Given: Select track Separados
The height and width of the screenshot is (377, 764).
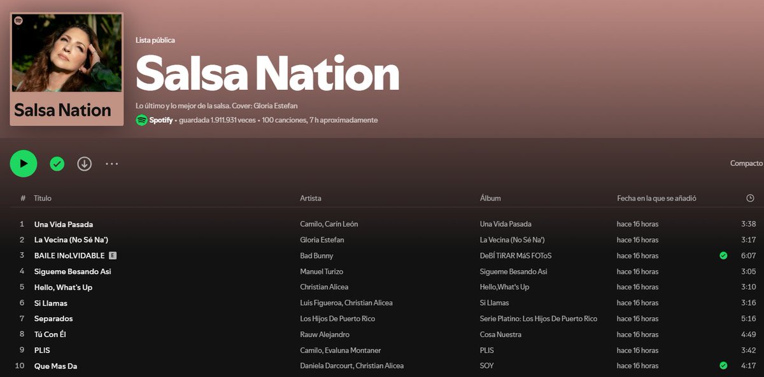Looking at the screenshot, I should pyautogui.click(x=53, y=318).
